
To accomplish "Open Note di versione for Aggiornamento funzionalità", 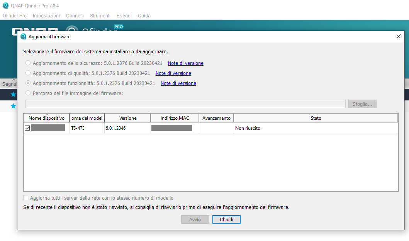I will click(178, 83).
